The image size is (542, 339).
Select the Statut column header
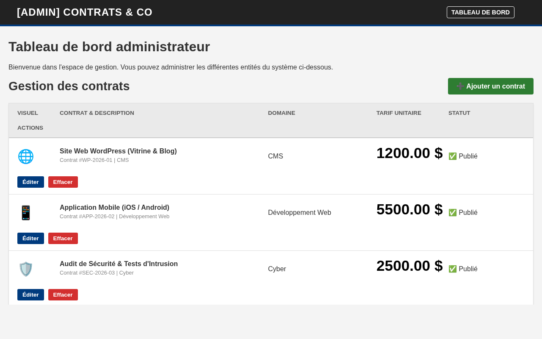click(459, 113)
